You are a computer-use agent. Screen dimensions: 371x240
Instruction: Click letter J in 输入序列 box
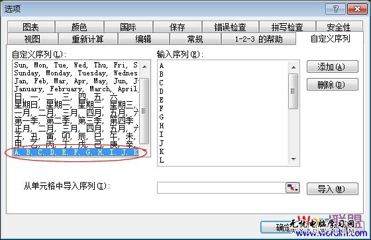162,143
